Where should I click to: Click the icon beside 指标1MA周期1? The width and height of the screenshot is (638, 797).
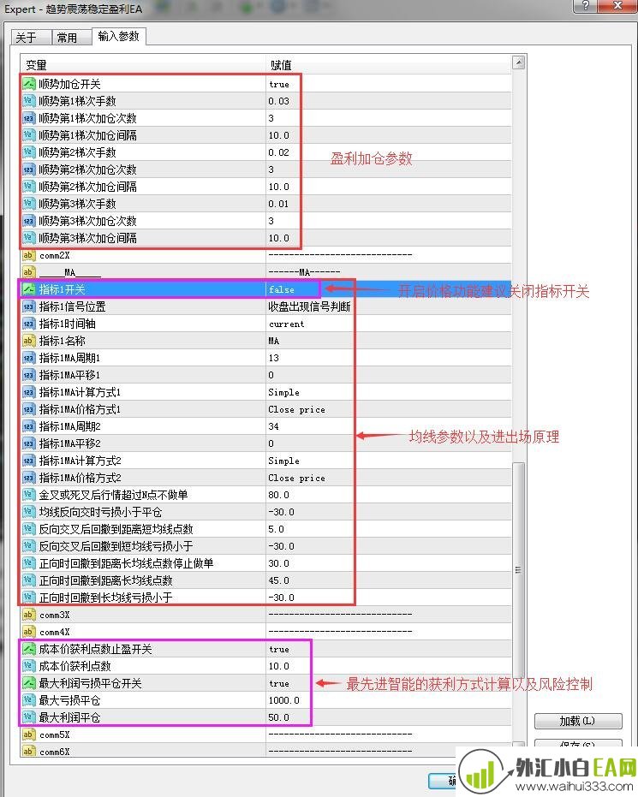coord(29,358)
